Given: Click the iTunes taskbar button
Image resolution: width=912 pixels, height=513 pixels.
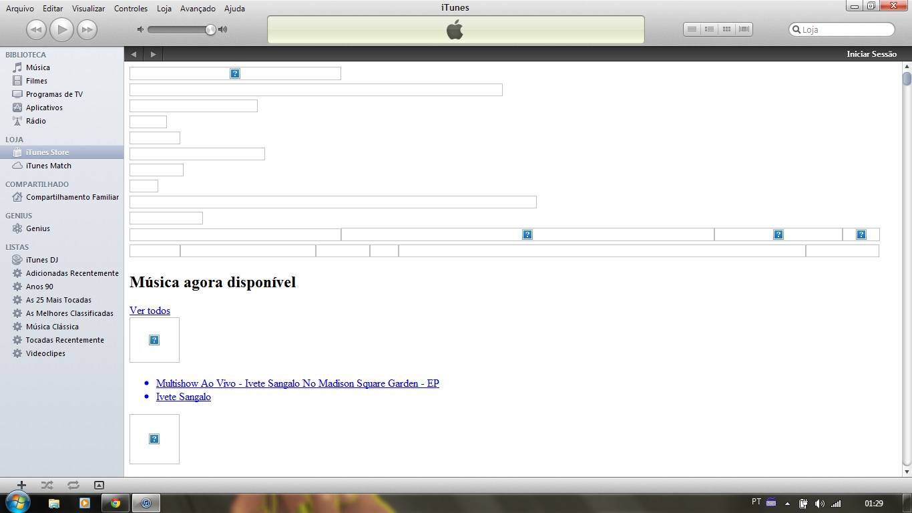Looking at the screenshot, I should pos(147,503).
